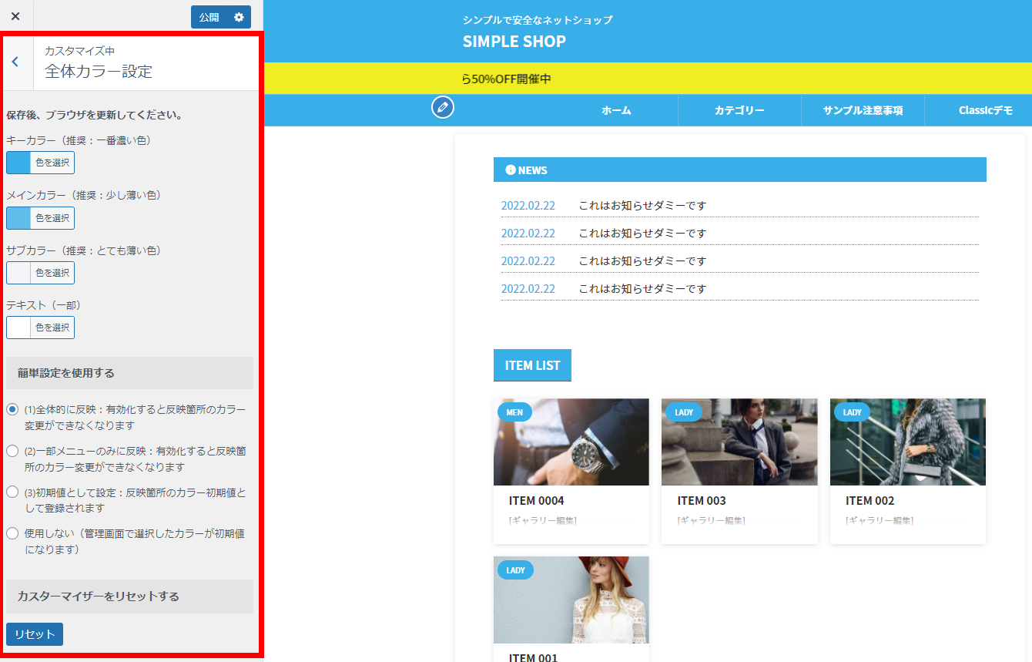Click the NEWS info icon
Viewport: 1032px width, 662px height.
click(510, 170)
